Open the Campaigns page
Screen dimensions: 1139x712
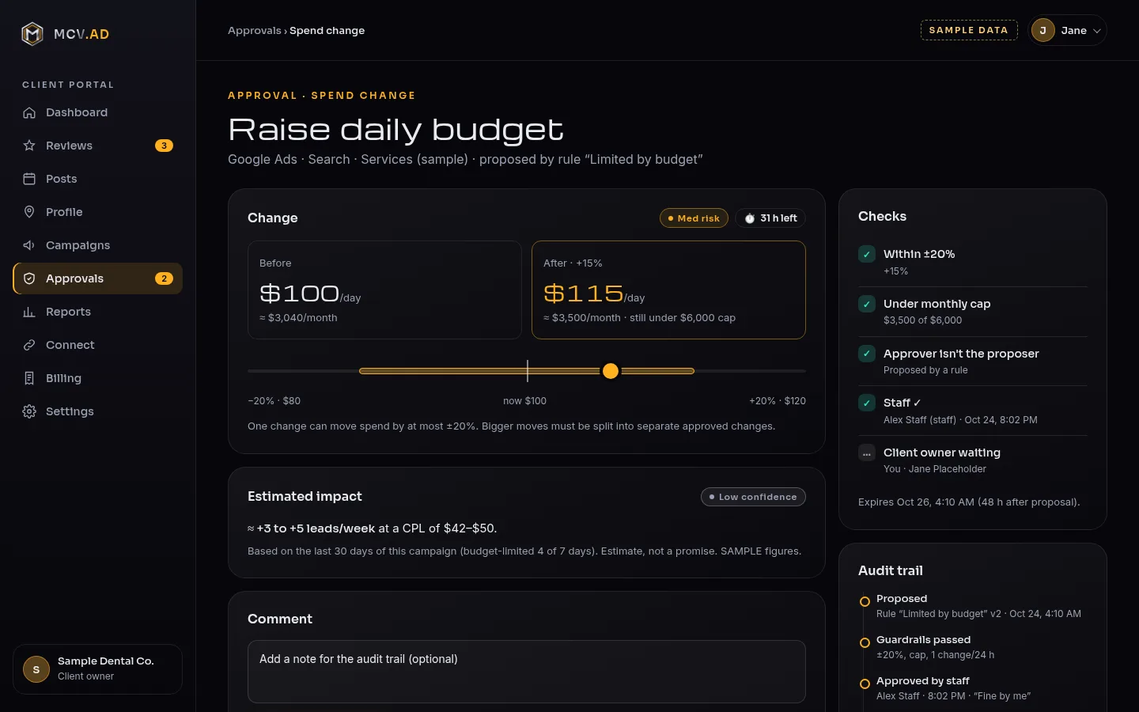pyautogui.click(x=97, y=245)
